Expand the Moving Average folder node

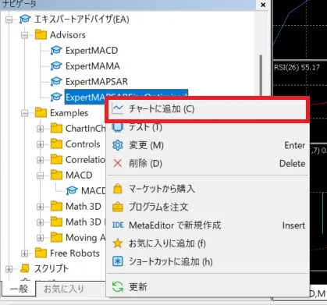tap(41, 238)
